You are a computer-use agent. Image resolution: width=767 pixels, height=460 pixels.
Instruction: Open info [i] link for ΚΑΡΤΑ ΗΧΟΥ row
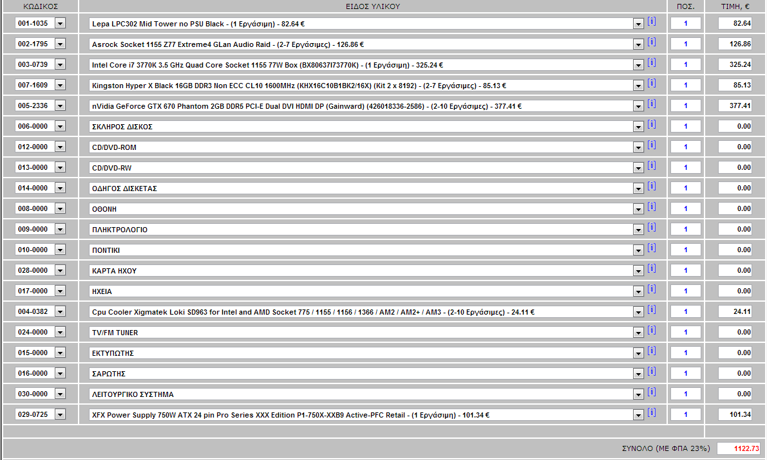click(652, 268)
